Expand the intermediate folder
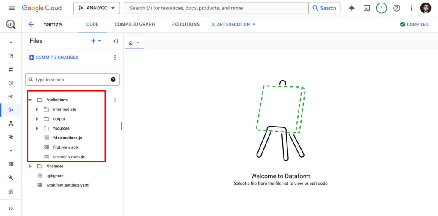Viewport: 438px width, 216px height. (37, 109)
